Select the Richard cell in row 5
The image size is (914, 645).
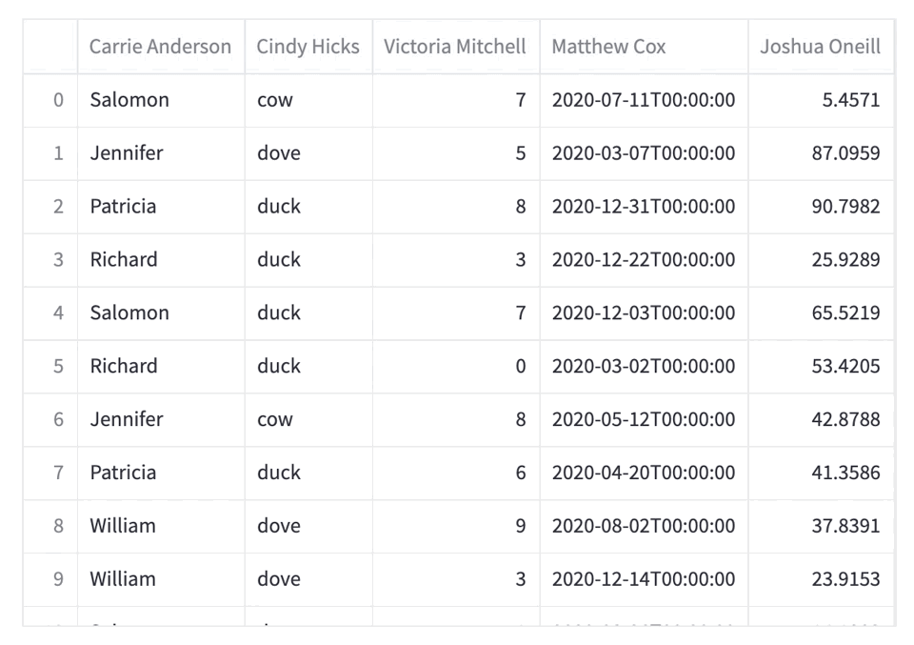(161, 366)
